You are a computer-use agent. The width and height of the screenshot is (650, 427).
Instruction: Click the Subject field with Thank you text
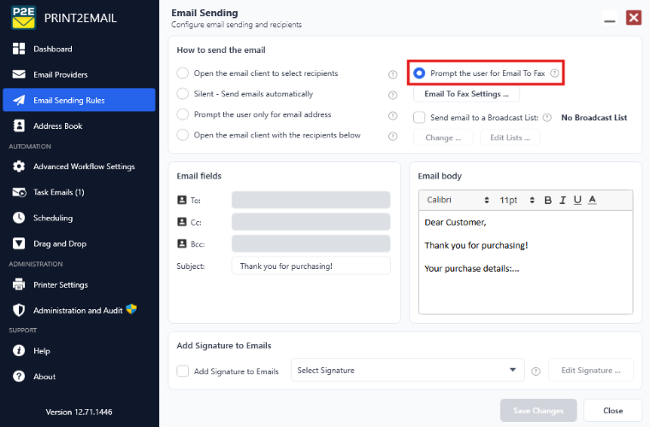[311, 266]
